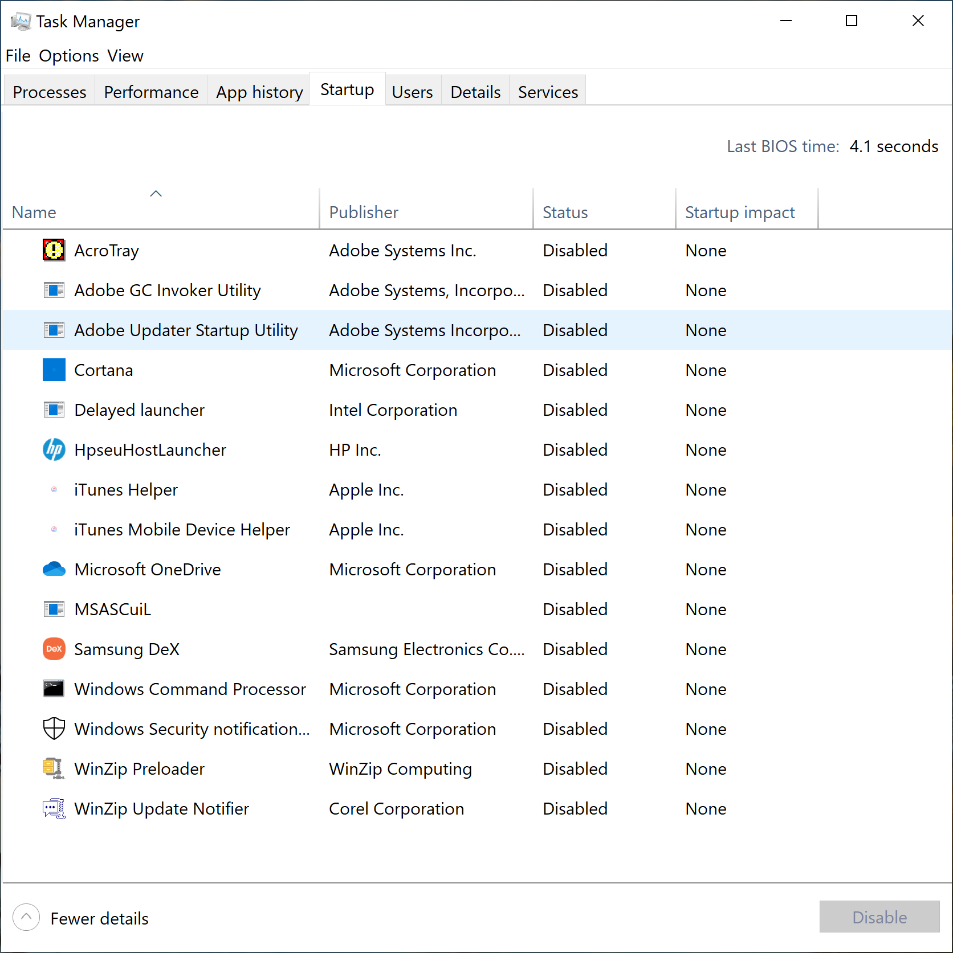Click the Windows Security shield icon
Image resolution: width=953 pixels, height=953 pixels.
coord(54,729)
